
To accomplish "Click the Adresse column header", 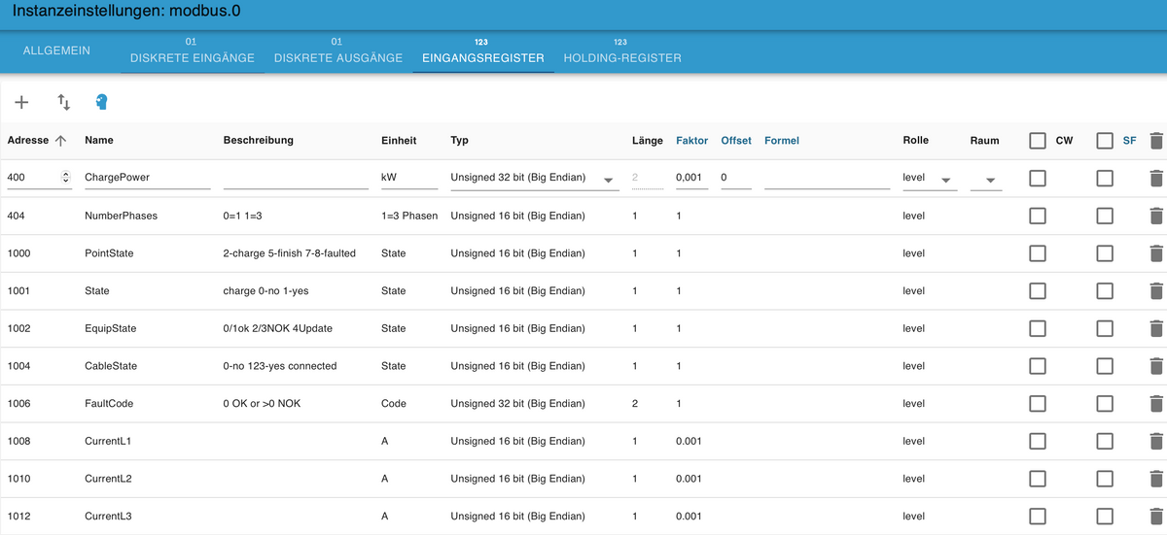I will pyautogui.click(x=27, y=141).
